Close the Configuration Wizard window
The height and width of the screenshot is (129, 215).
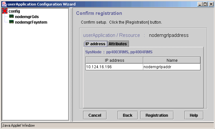(211, 4)
